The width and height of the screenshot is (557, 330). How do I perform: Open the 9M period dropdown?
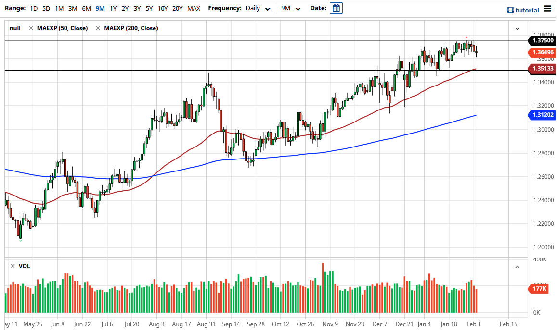[x=291, y=8]
